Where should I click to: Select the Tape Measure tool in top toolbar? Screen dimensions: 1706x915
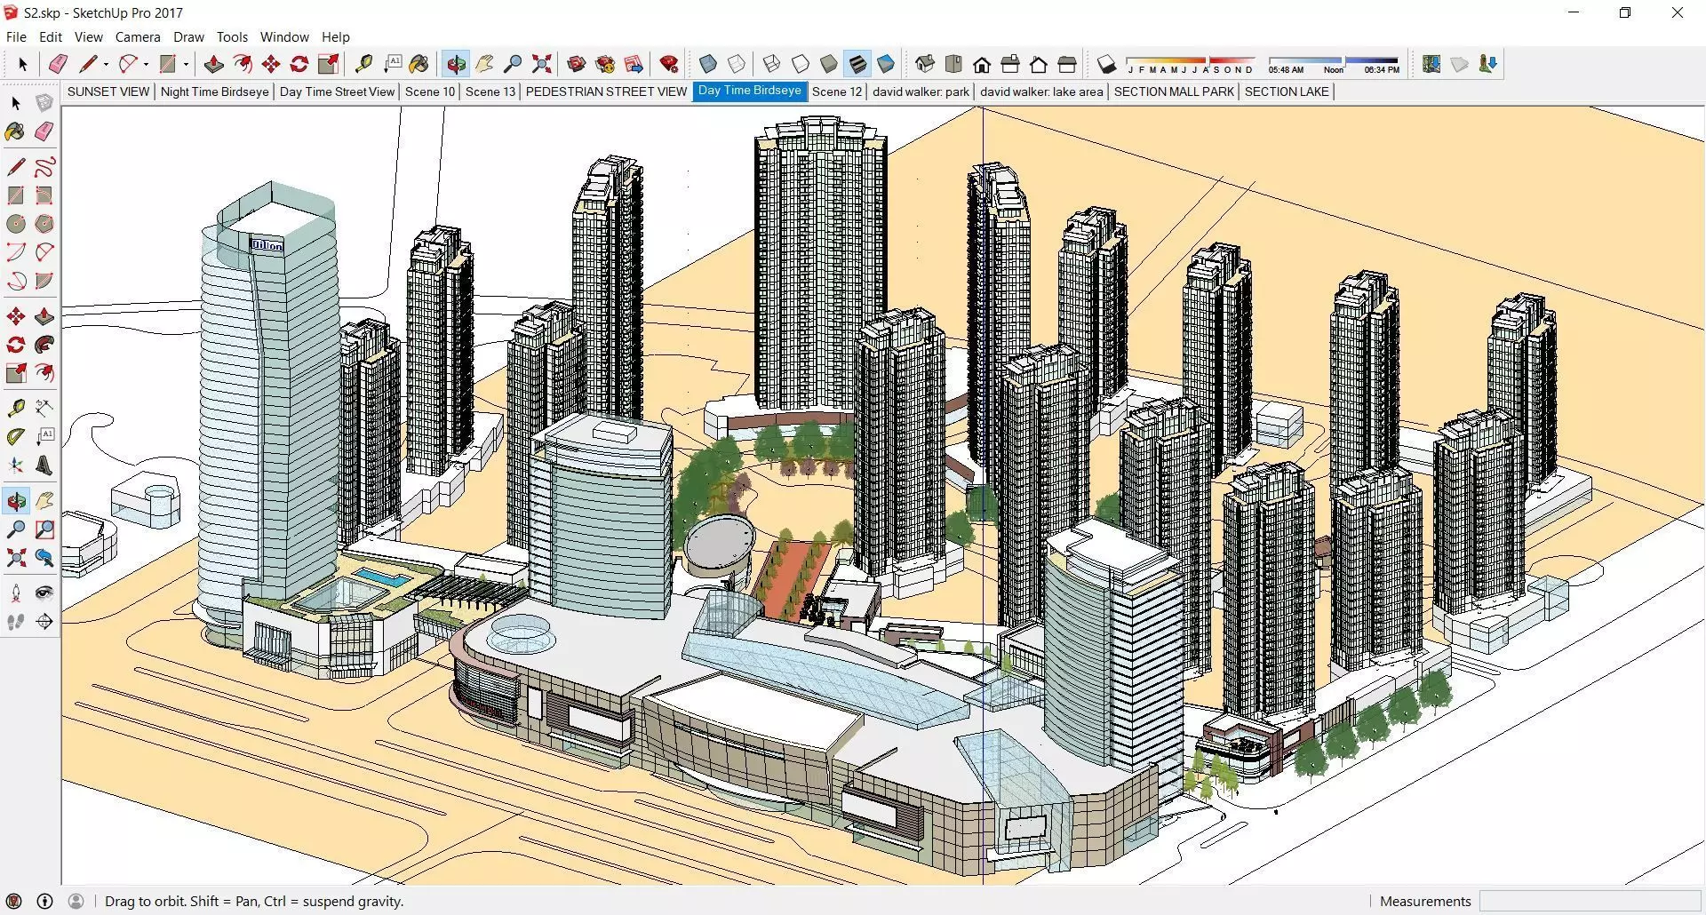(x=363, y=64)
